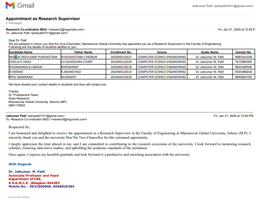Click the 'Contact No.' column header

[x=243, y=52]
